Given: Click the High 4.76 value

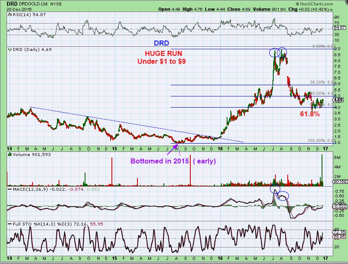Looking at the screenshot, I should [x=192, y=10].
